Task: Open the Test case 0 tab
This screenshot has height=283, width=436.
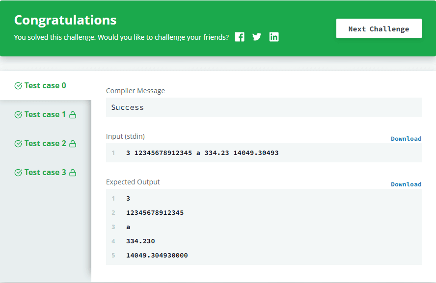Action: [45, 86]
